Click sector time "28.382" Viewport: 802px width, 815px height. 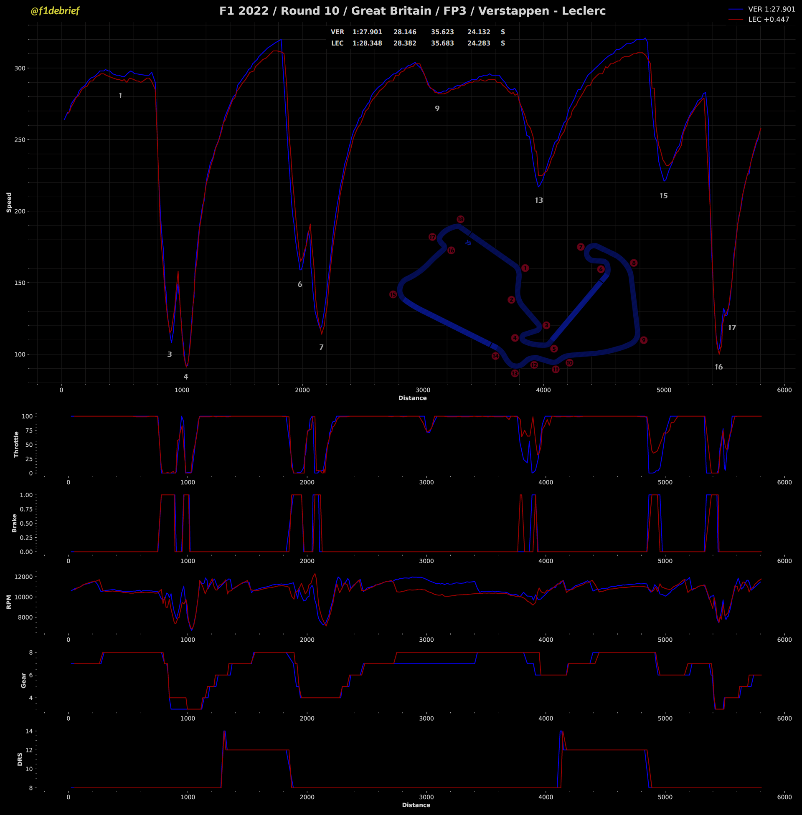pyautogui.click(x=405, y=43)
